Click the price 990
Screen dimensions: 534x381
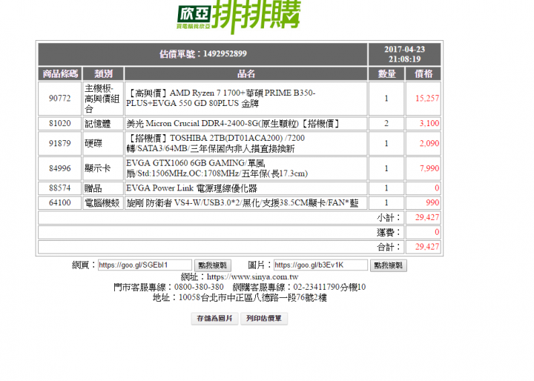tap(432, 202)
